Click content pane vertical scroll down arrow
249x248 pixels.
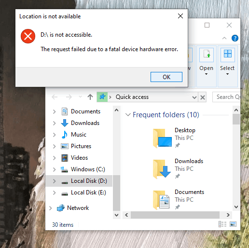236,207
